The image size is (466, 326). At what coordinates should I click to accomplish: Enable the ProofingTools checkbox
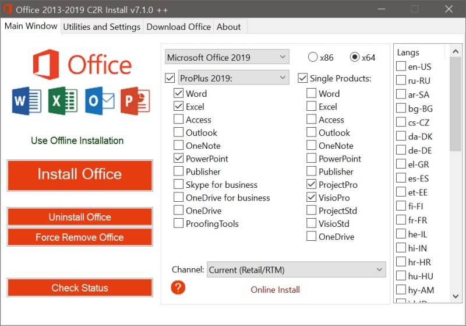(x=178, y=223)
